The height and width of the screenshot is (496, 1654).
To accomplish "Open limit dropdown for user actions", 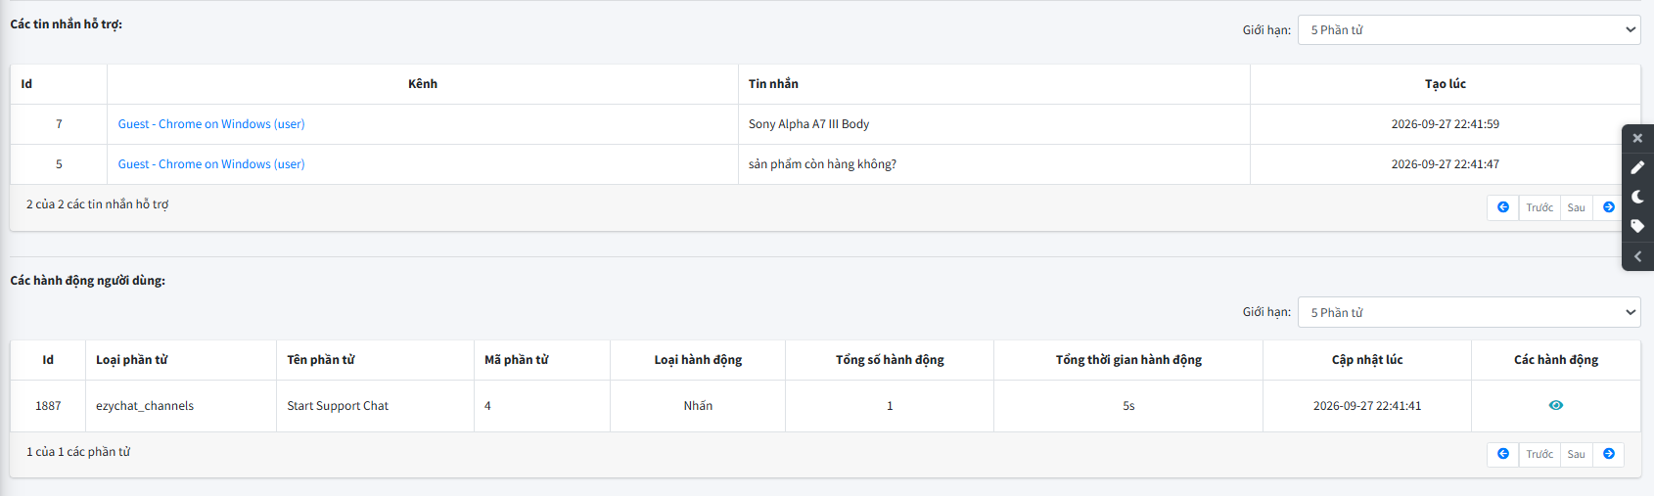I will (1469, 312).
